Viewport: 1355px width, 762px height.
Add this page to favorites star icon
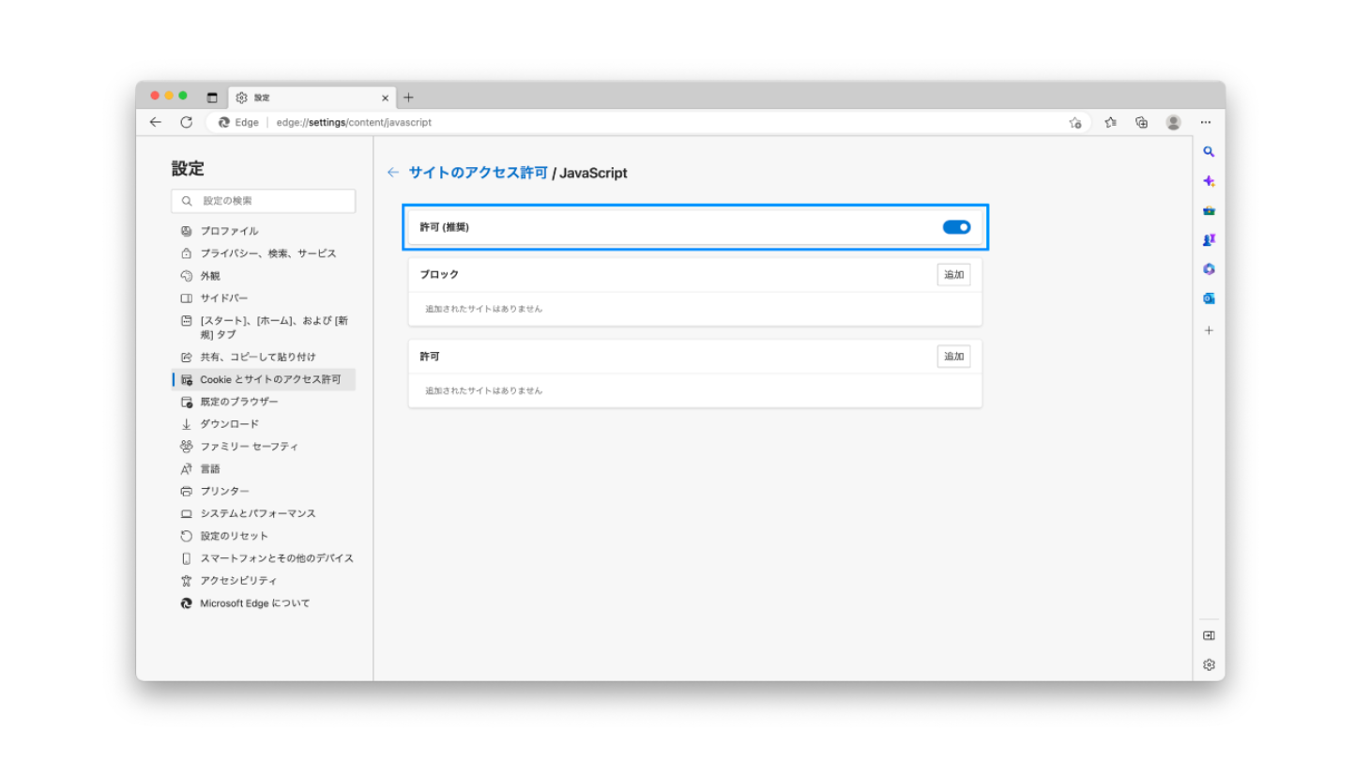(1075, 122)
